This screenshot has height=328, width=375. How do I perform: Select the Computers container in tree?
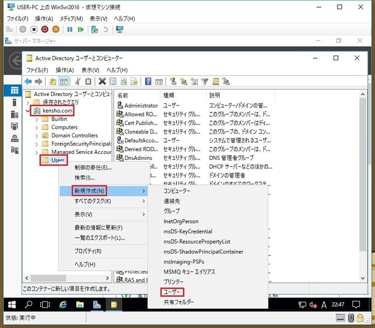coord(64,127)
